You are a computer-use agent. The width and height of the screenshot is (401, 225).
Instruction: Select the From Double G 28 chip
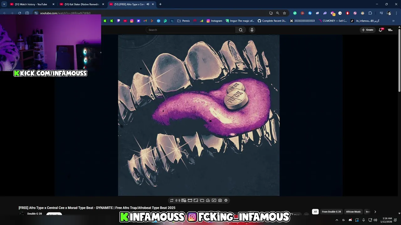point(331,212)
